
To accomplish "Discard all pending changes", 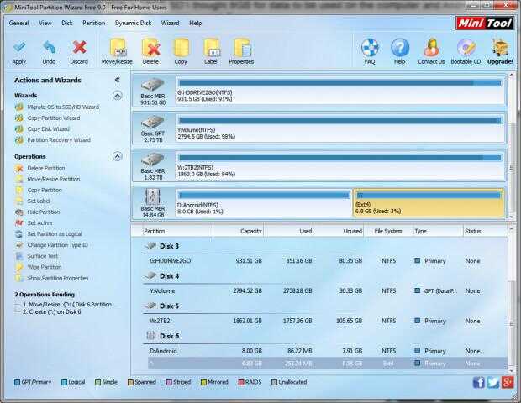I will 79,52.
